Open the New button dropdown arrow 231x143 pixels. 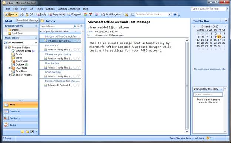pos(17,14)
